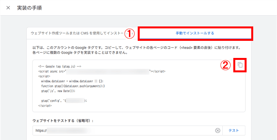This screenshot has width=277, height=140.
Task: Click the テスト button
Action: coord(234,131)
